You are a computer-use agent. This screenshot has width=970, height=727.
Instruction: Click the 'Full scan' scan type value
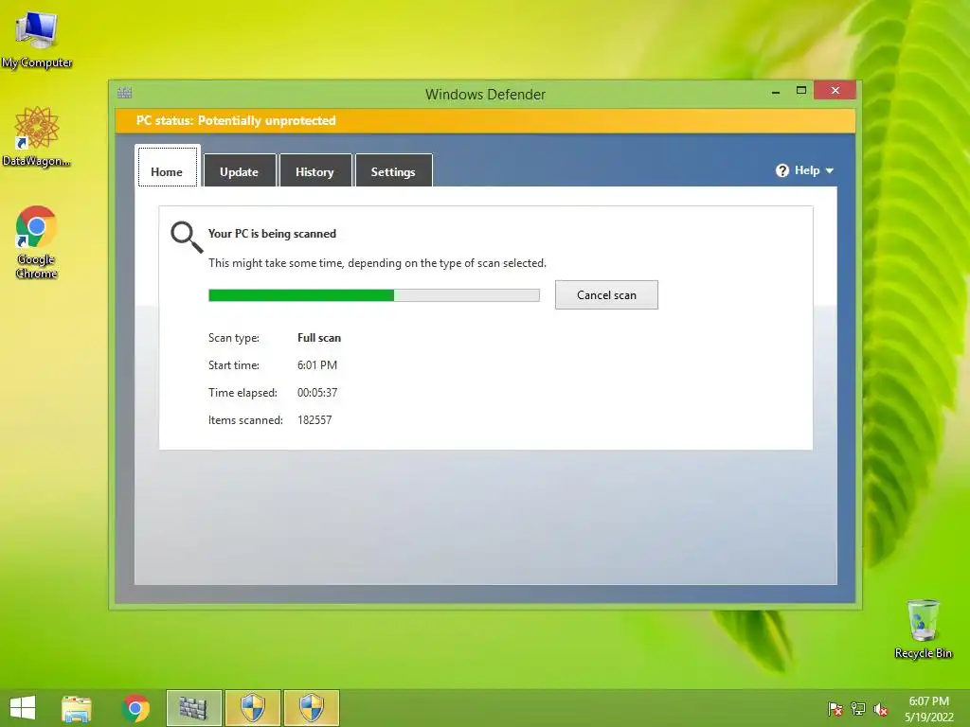click(319, 338)
